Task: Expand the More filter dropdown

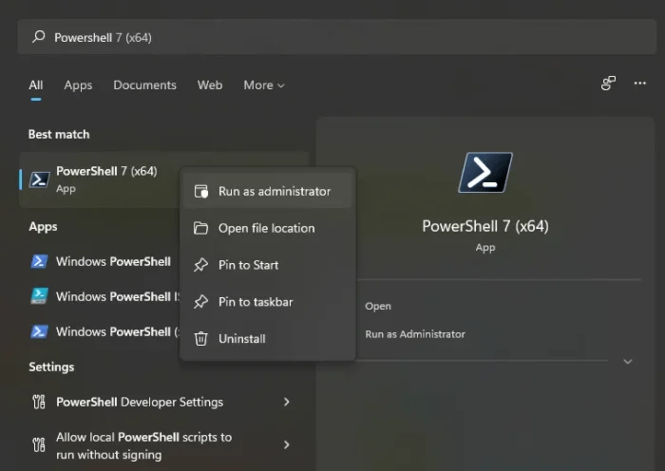Action: [264, 85]
